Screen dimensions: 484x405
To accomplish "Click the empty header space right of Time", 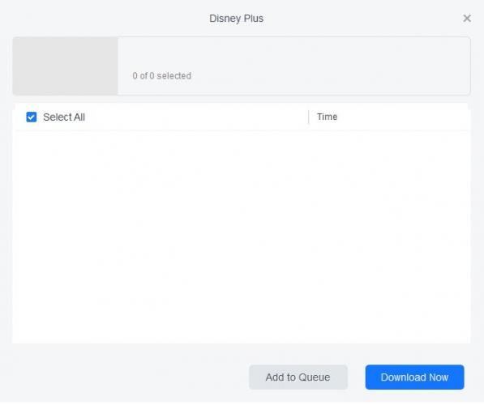I will 404,117.
